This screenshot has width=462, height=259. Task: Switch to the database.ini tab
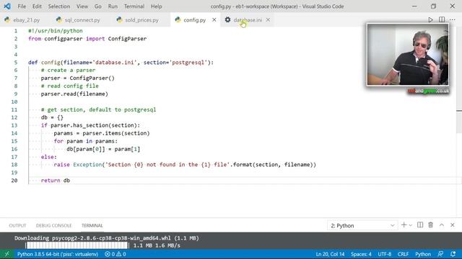(x=248, y=20)
